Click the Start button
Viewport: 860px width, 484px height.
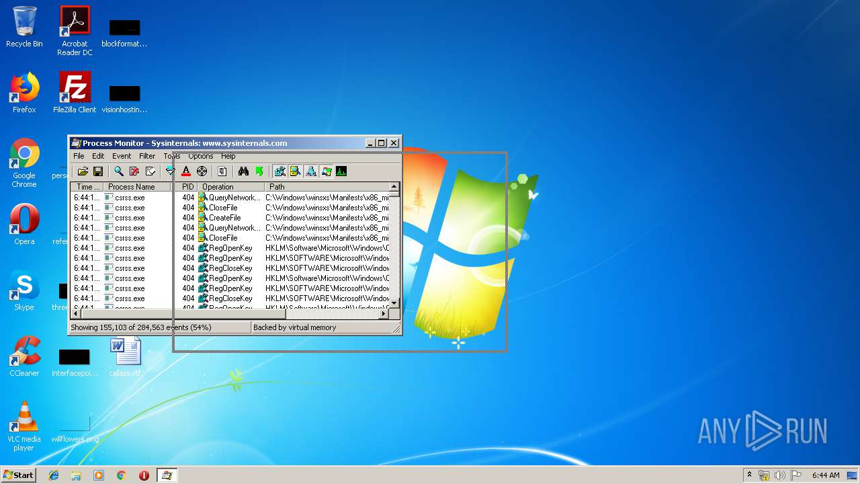[18, 475]
